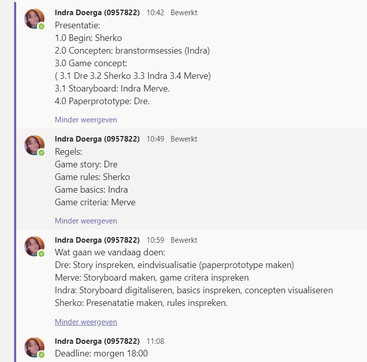Click the Bewerkt label beside 10:49
This screenshot has height=362, width=367.
point(184,139)
